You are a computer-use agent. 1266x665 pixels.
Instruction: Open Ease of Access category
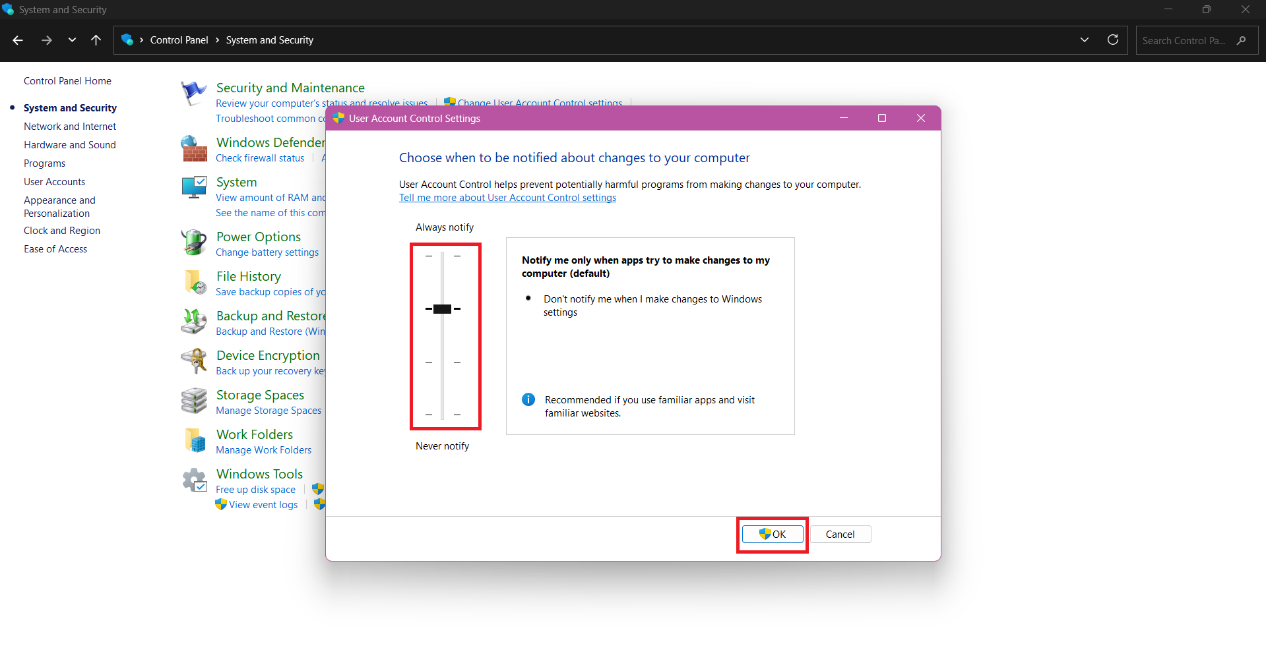(55, 249)
